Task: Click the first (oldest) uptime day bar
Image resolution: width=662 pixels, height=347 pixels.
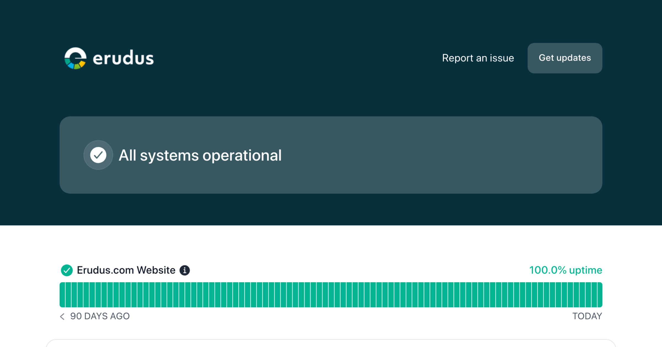Action: [x=62, y=295]
